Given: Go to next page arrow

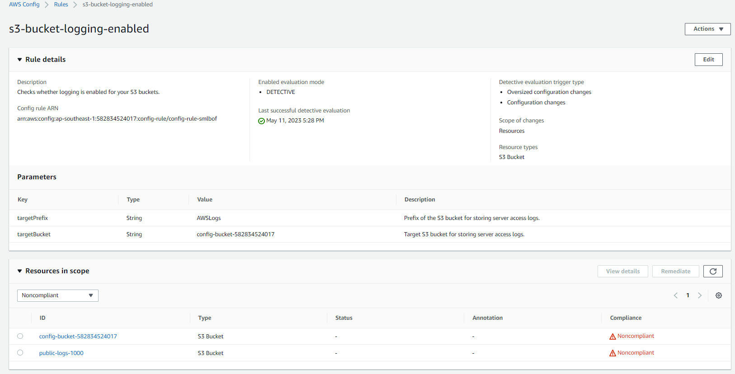Looking at the screenshot, I should tap(700, 295).
